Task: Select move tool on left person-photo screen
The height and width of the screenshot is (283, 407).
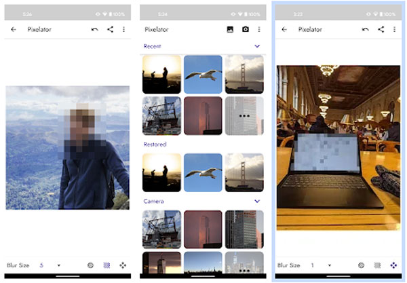Action: tap(123, 265)
